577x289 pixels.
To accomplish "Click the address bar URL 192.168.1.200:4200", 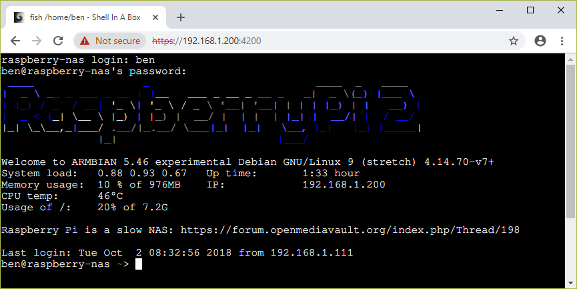I will click(207, 41).
